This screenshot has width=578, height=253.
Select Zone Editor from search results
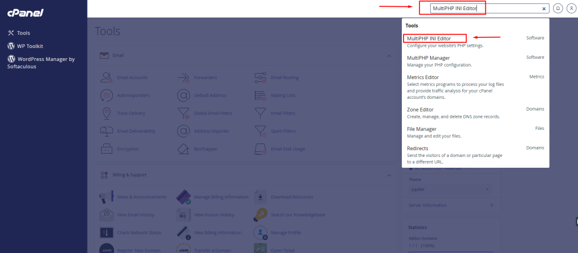tap(421, 109)
